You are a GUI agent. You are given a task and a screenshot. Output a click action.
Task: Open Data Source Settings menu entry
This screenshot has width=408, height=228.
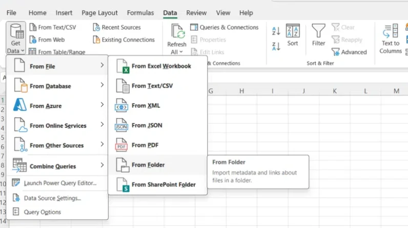point(57,198)
